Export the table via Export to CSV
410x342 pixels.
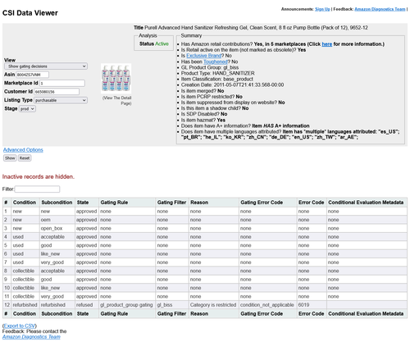pos(20,326)
